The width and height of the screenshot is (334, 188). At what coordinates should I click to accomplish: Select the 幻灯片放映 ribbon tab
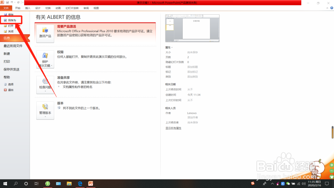(72, 8)
